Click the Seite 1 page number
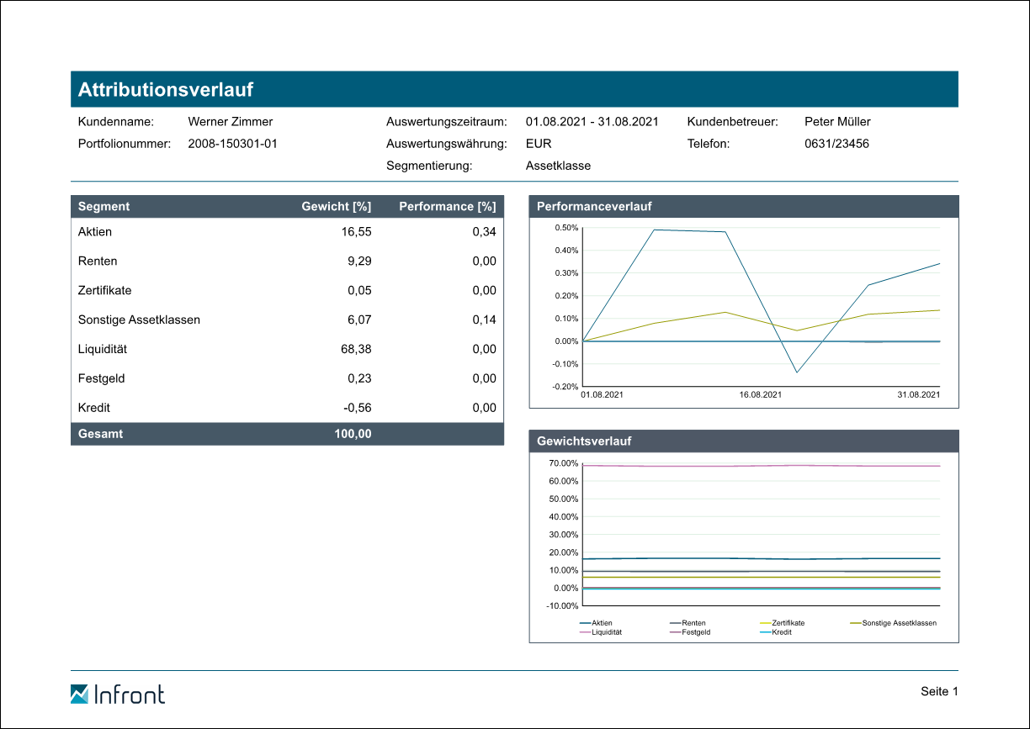Image resolution: width=1030 pixels, height=729 pixels. 939,692
